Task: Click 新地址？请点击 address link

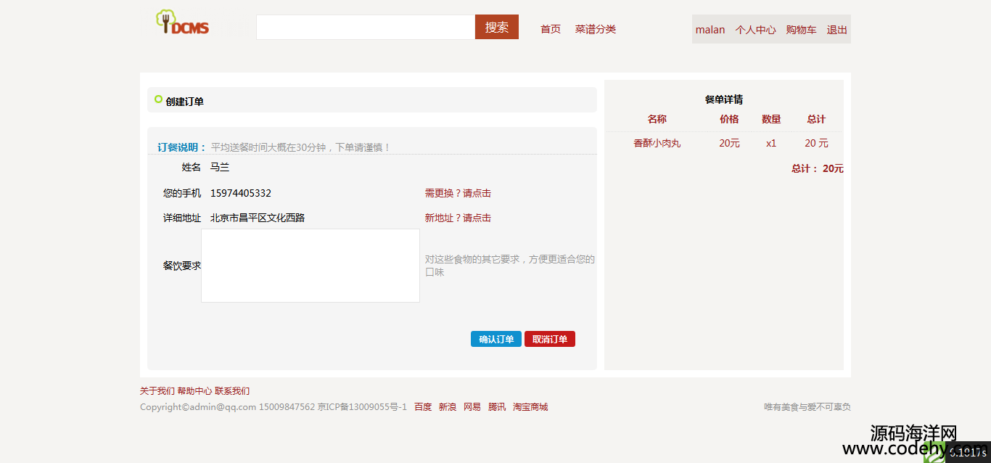Action: pos(458,218)
